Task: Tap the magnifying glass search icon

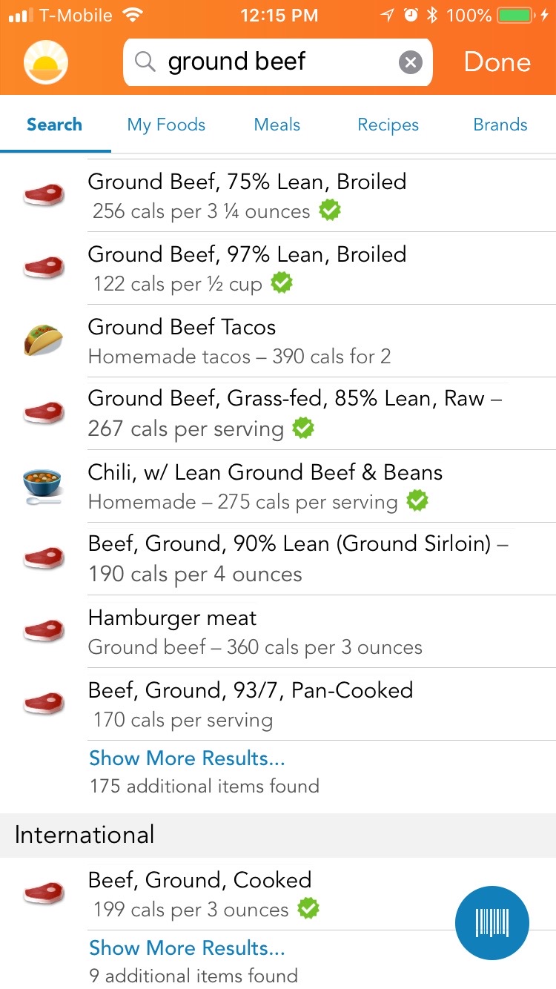Action: click(x=145, y=62)
